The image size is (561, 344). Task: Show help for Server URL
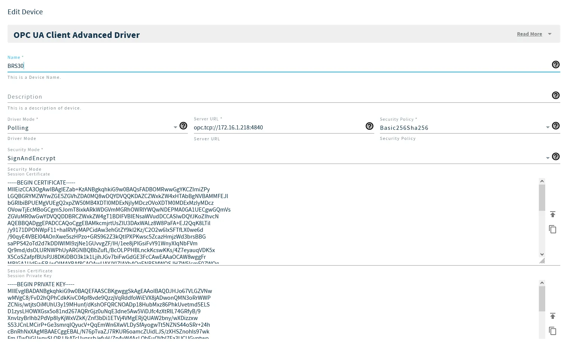pyautogui.click(x=369, y=126)
